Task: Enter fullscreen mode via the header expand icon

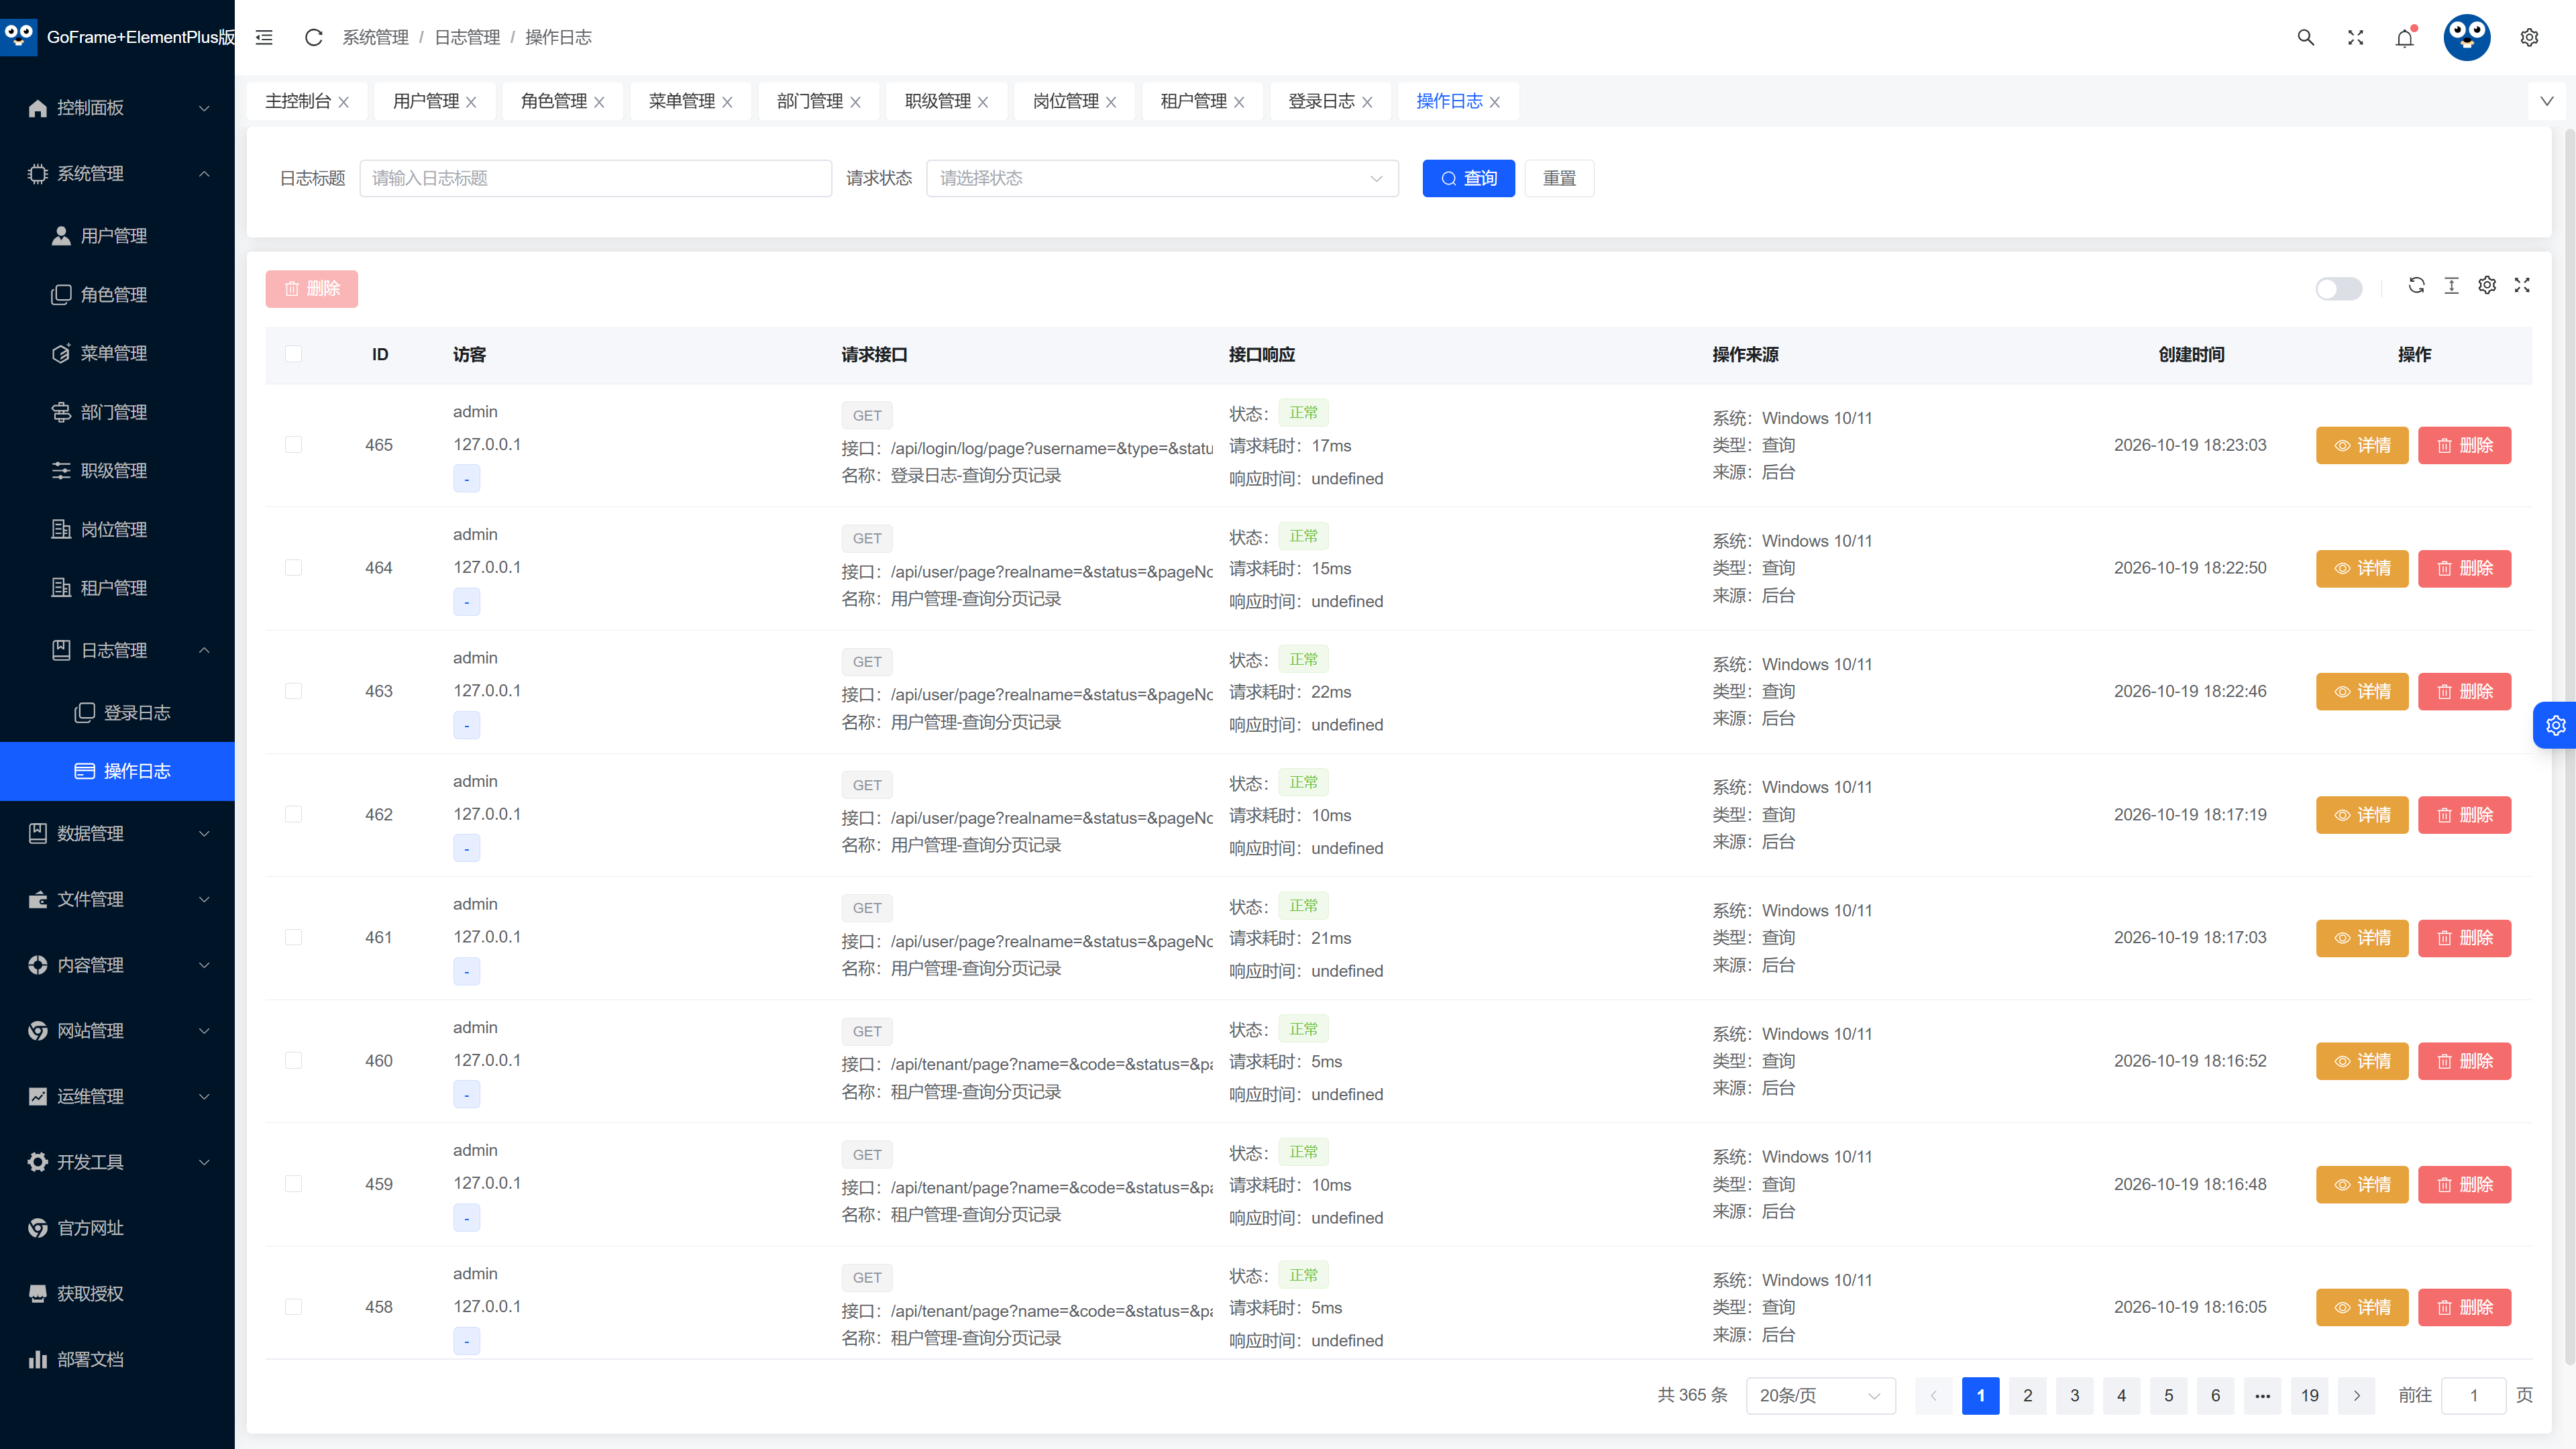Action: 2356,37
